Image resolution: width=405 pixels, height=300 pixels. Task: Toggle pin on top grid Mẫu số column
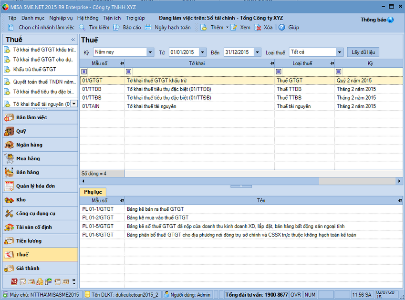(x=122, y=63)
